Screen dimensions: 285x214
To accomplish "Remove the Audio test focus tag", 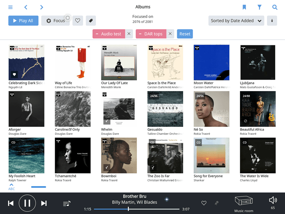I will click(x=129, y=34).
